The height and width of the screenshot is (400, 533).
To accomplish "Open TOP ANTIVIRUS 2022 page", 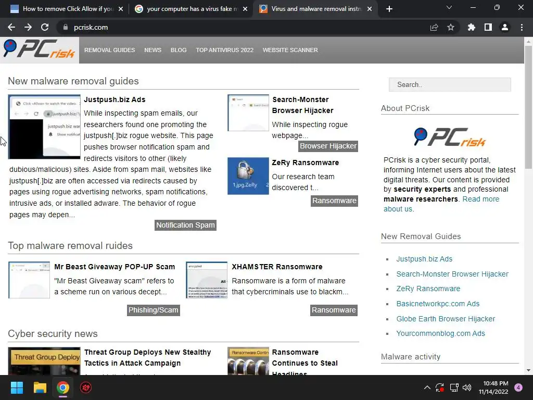I will [x=224, y=50].
